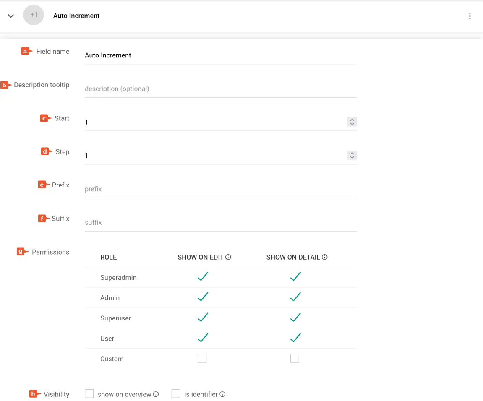Toggle User Show on Edit checkmark

pos(203,338)
